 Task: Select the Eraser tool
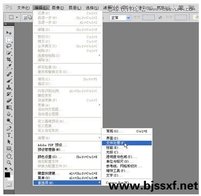(x=9, y=101)
